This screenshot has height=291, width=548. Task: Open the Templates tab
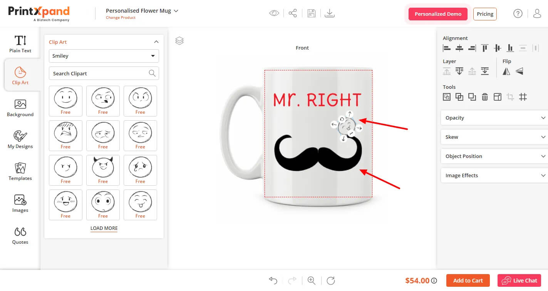20,171
